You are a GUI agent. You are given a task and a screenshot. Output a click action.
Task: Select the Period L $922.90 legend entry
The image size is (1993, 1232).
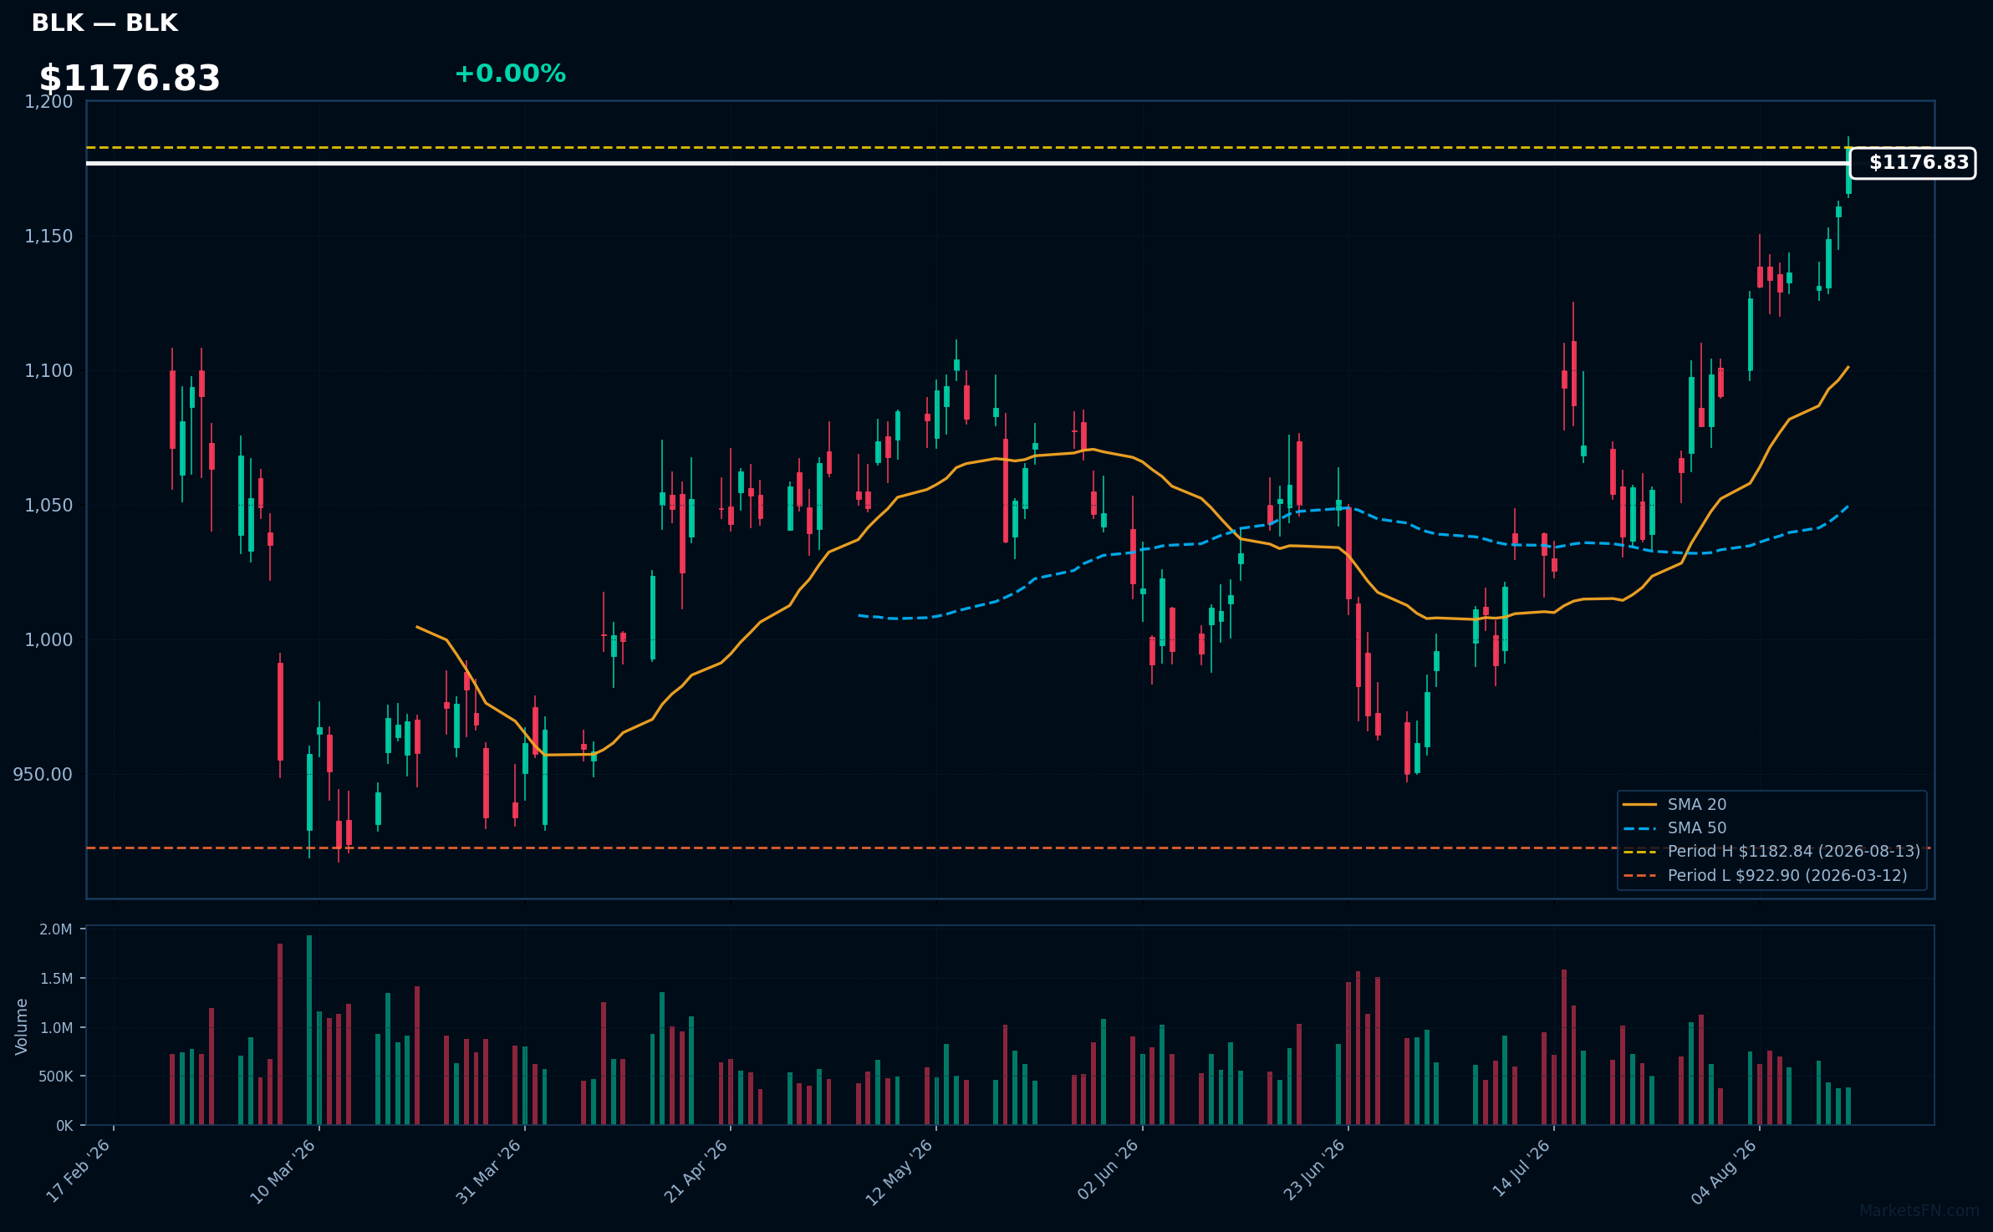1765,875
